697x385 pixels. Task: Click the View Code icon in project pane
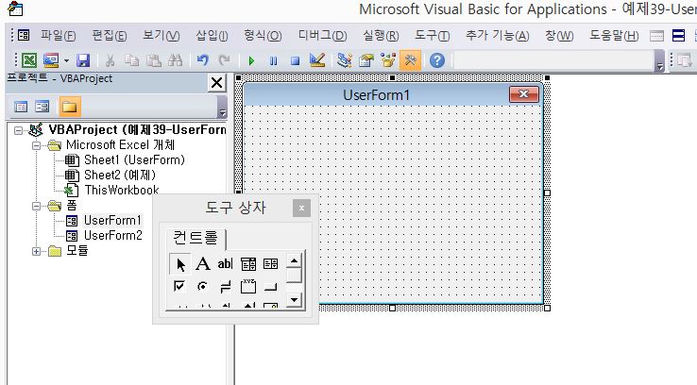[21, 107]
